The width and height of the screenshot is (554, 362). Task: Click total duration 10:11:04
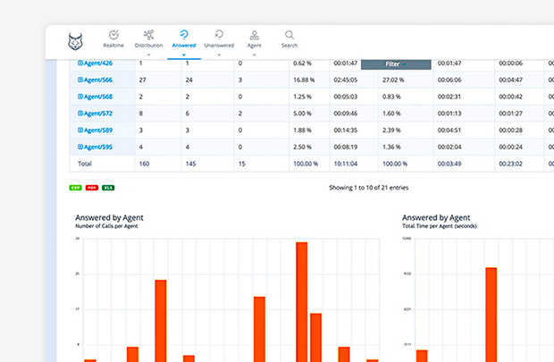coord(346,164)
